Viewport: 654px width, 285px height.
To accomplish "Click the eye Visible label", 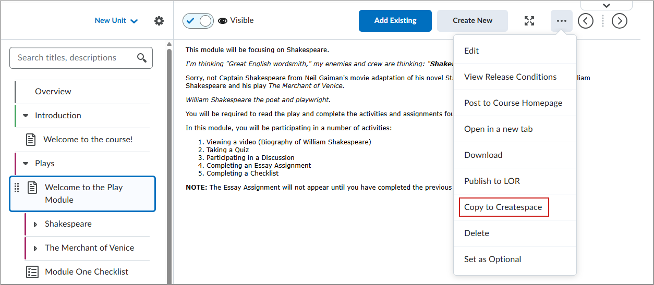I will click(x=236, y=21).
